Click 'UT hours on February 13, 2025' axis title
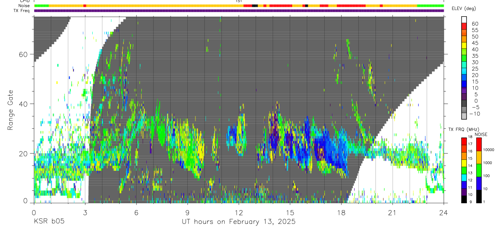 click(239, 222)
